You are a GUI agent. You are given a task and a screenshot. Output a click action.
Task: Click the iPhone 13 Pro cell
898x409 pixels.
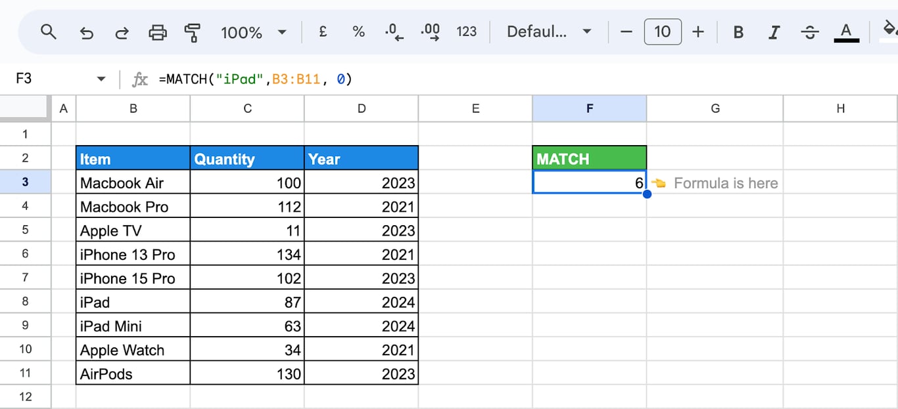pos(133,254)
